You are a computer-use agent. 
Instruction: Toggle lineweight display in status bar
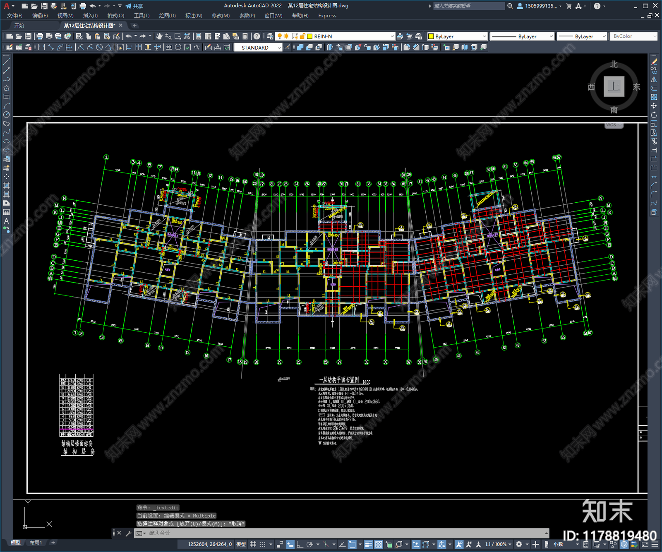point(368,544)
